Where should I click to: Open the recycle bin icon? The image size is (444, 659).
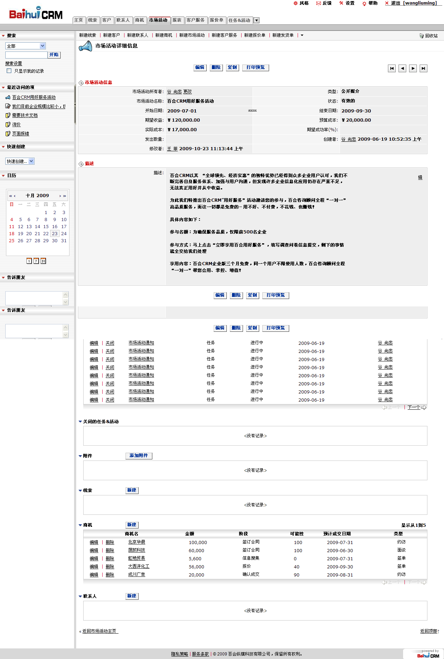421,36
